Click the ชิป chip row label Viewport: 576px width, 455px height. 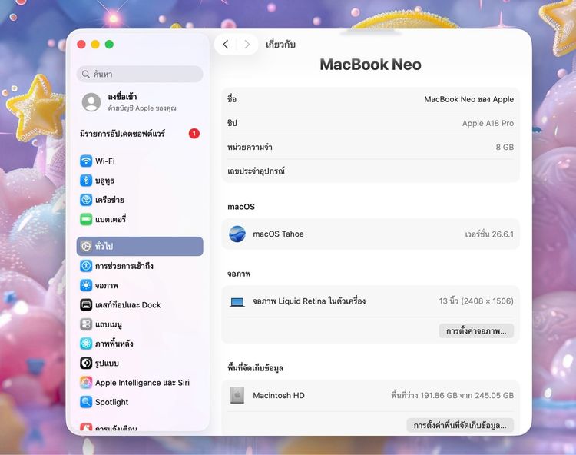point(232,123)
